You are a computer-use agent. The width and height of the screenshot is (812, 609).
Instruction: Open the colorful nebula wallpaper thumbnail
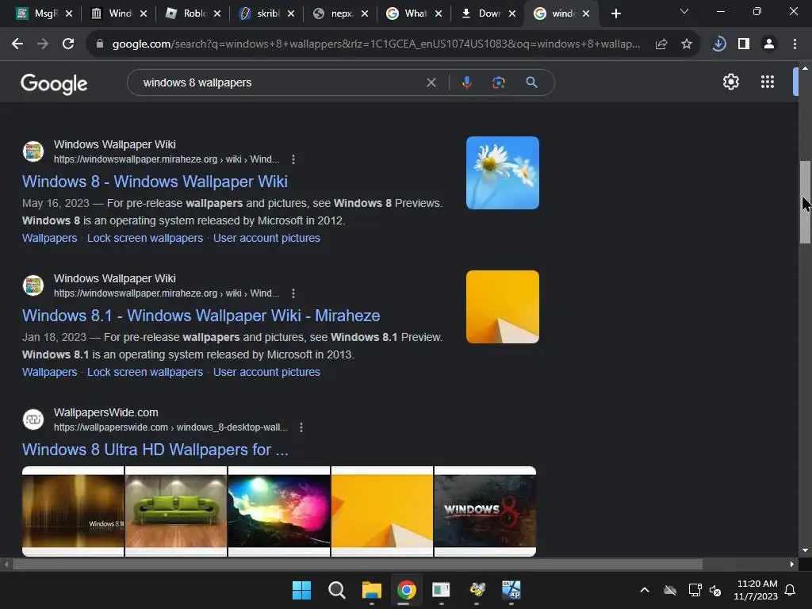[x=279, y=511]
